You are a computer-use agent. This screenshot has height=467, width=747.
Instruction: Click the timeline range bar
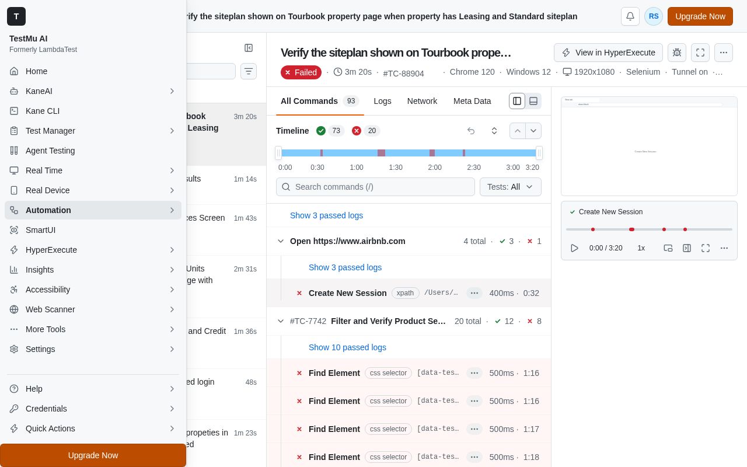tap(409, 153)
